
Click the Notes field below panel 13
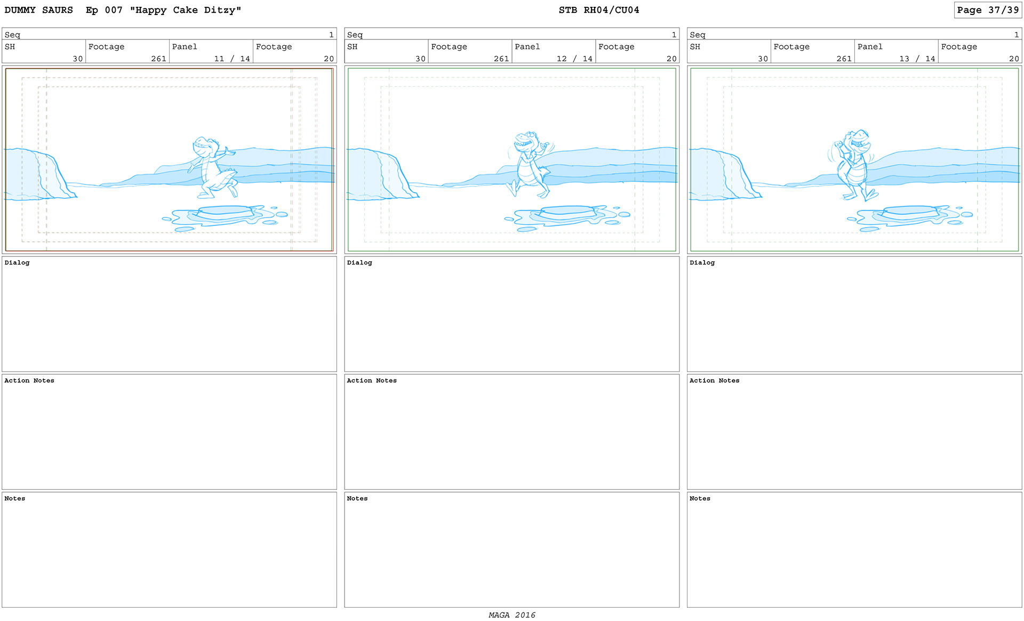pos(854,550)
